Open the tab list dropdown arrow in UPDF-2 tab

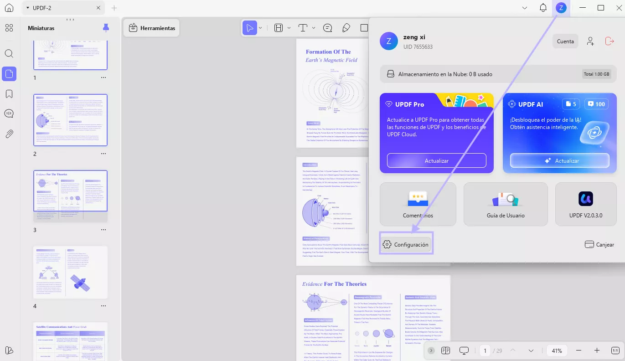[x=28, y=8]
